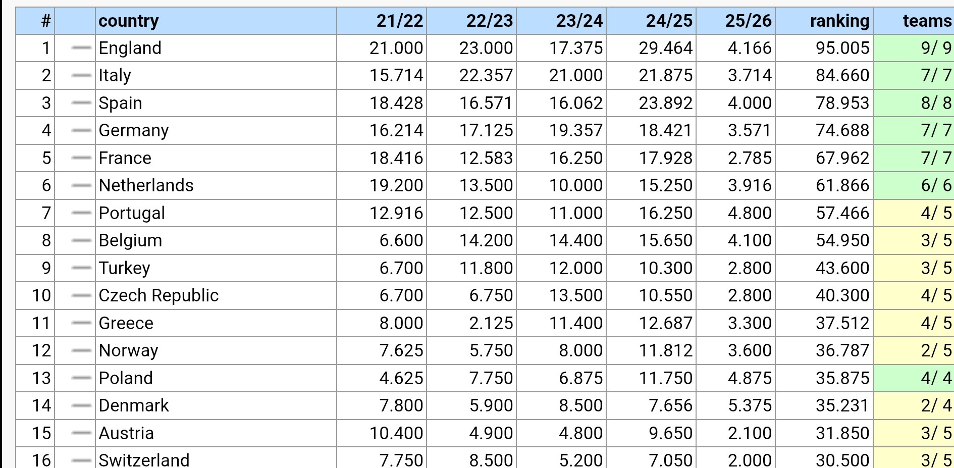The height and width of the screenshot is (468, 954).
Task: Click the Poland movement indicator icon
Action: pos(81,378)
